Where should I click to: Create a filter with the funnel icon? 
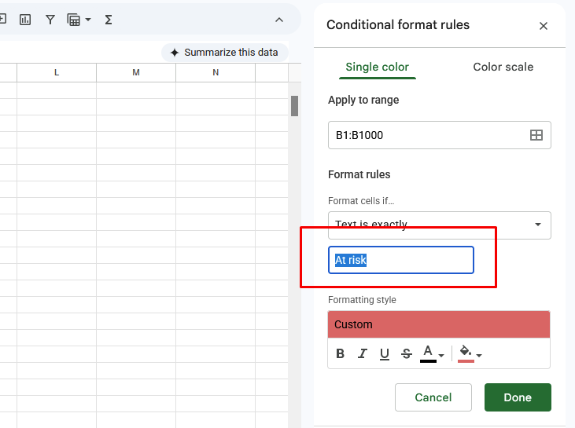click(50, 20)
